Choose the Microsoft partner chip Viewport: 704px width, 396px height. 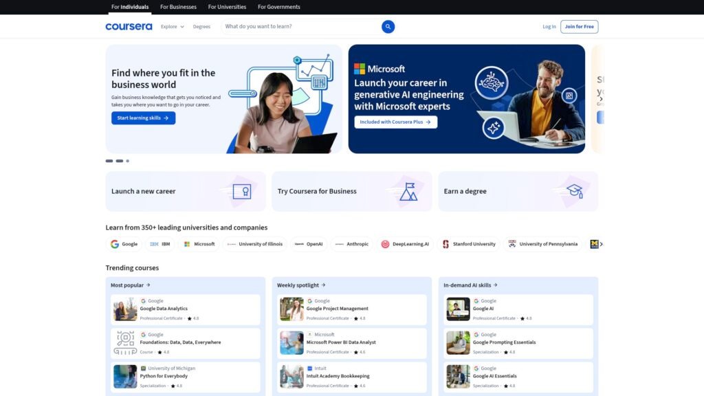point(199,244)
